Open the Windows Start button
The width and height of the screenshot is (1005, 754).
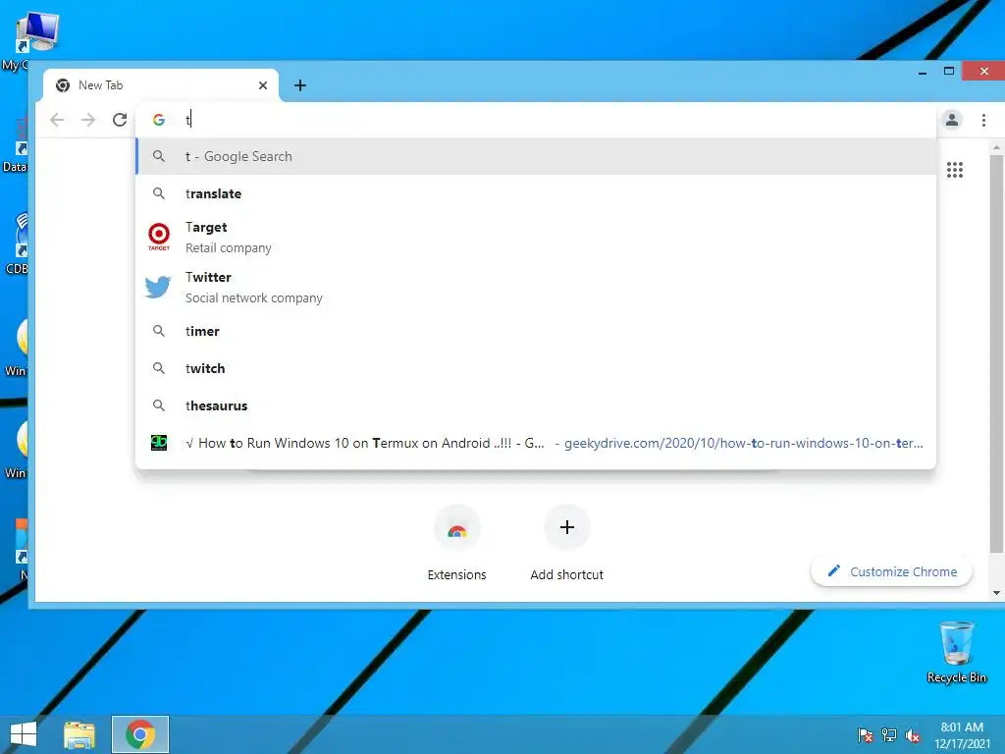(24, 734)
